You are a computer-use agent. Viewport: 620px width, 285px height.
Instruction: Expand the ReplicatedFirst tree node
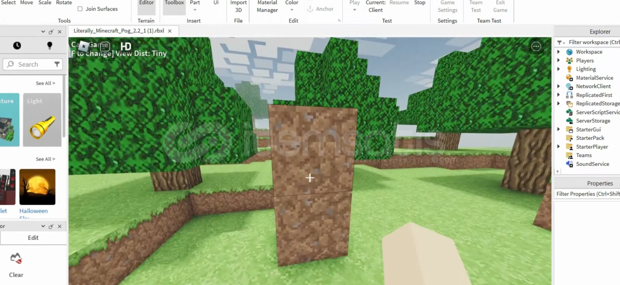click(x=558, y=95)
